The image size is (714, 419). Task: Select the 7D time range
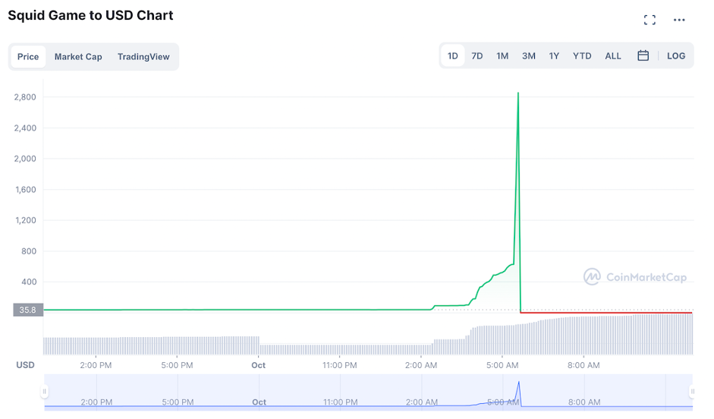pos(477,55)
